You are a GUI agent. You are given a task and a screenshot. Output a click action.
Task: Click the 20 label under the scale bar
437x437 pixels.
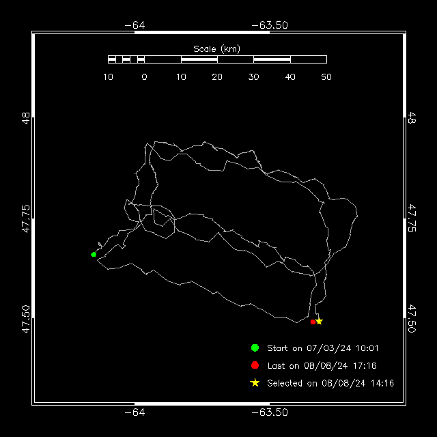(x=217, y=77)
